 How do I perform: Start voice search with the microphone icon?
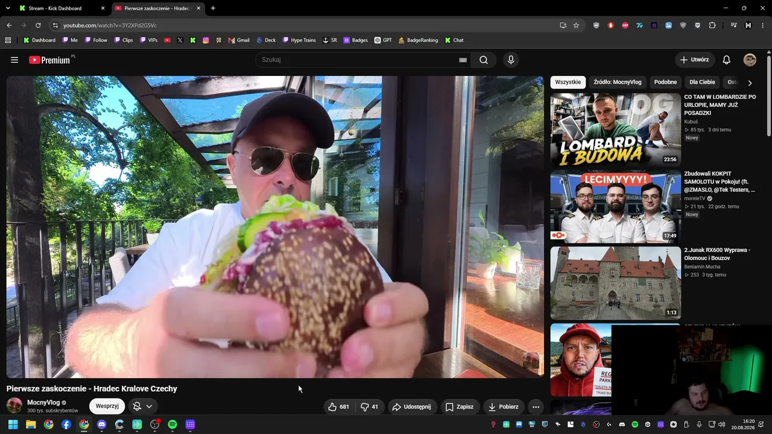[x=511, y=60]
